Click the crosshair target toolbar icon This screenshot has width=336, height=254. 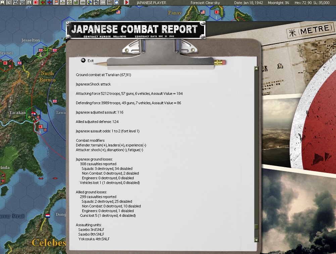[96, 2]
